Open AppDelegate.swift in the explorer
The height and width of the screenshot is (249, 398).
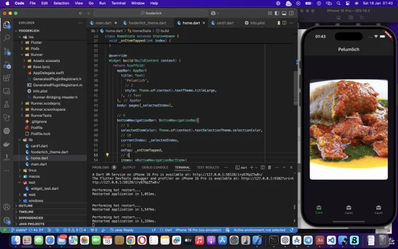(48, 73)
